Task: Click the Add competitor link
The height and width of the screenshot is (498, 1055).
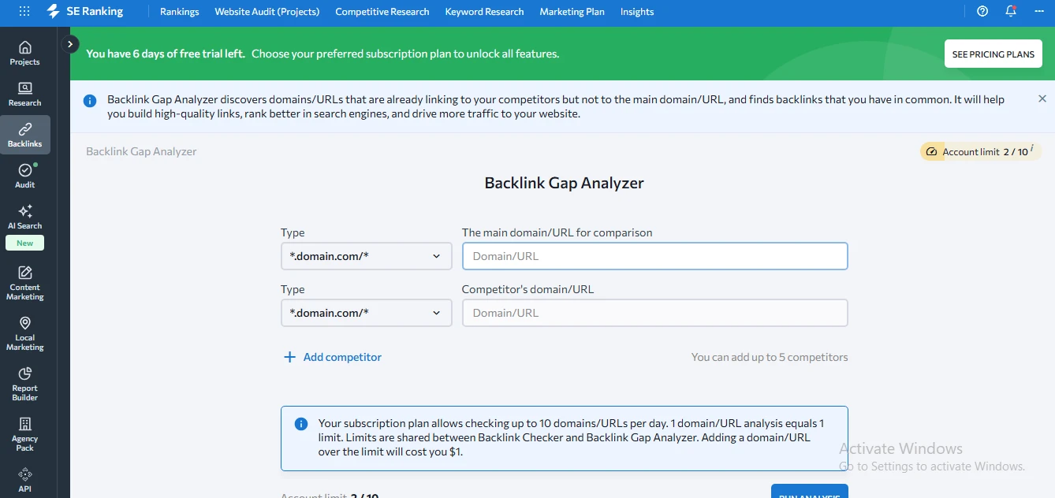Action: pos(342,357)
